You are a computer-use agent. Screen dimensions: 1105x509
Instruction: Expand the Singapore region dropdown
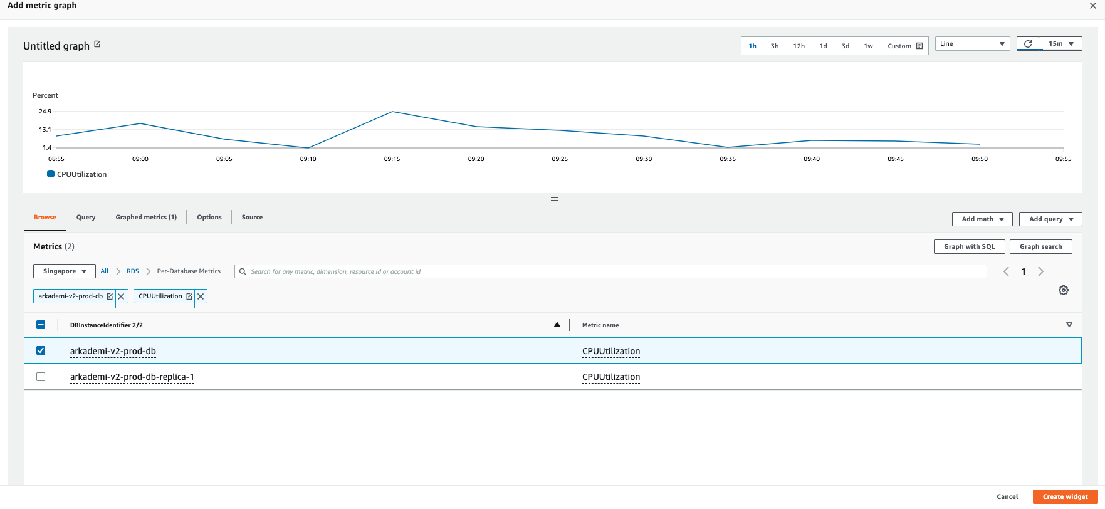point(65,271)
